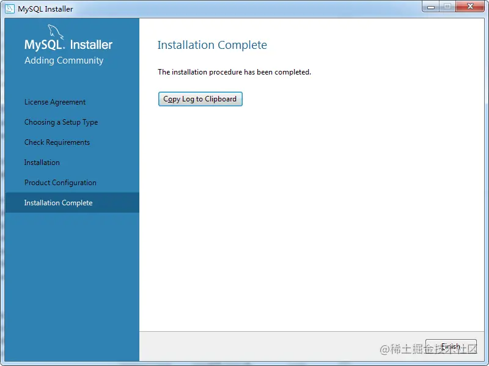This screenshot has width=489, height=366.
Task: Click the MySQL Installer title bar icon
Action: [10, 9]
